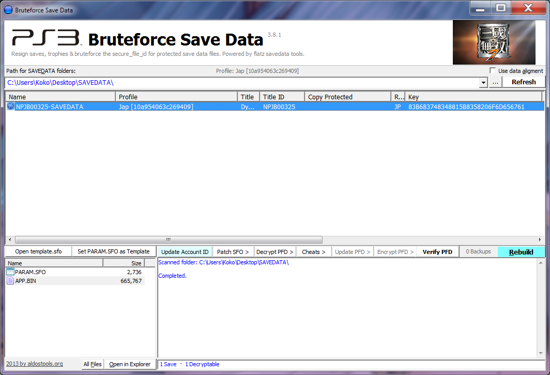
Task: Click Open in Explorer button
Action: 130,364
